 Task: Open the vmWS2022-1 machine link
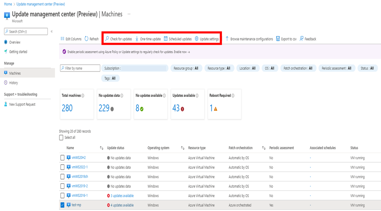79,167
